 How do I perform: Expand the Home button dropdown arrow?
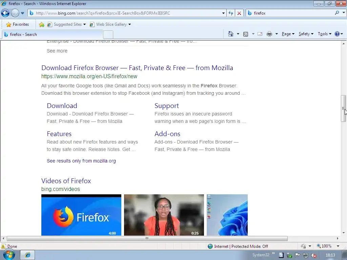[x=238, y=34]
